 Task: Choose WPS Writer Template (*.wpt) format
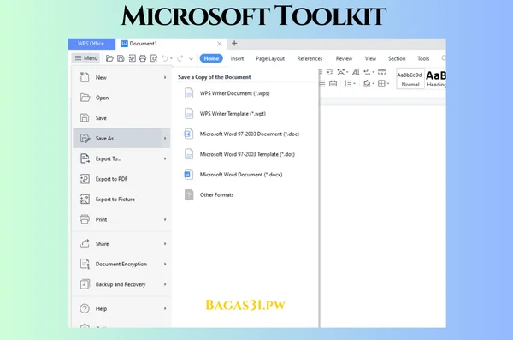(245, 114)
